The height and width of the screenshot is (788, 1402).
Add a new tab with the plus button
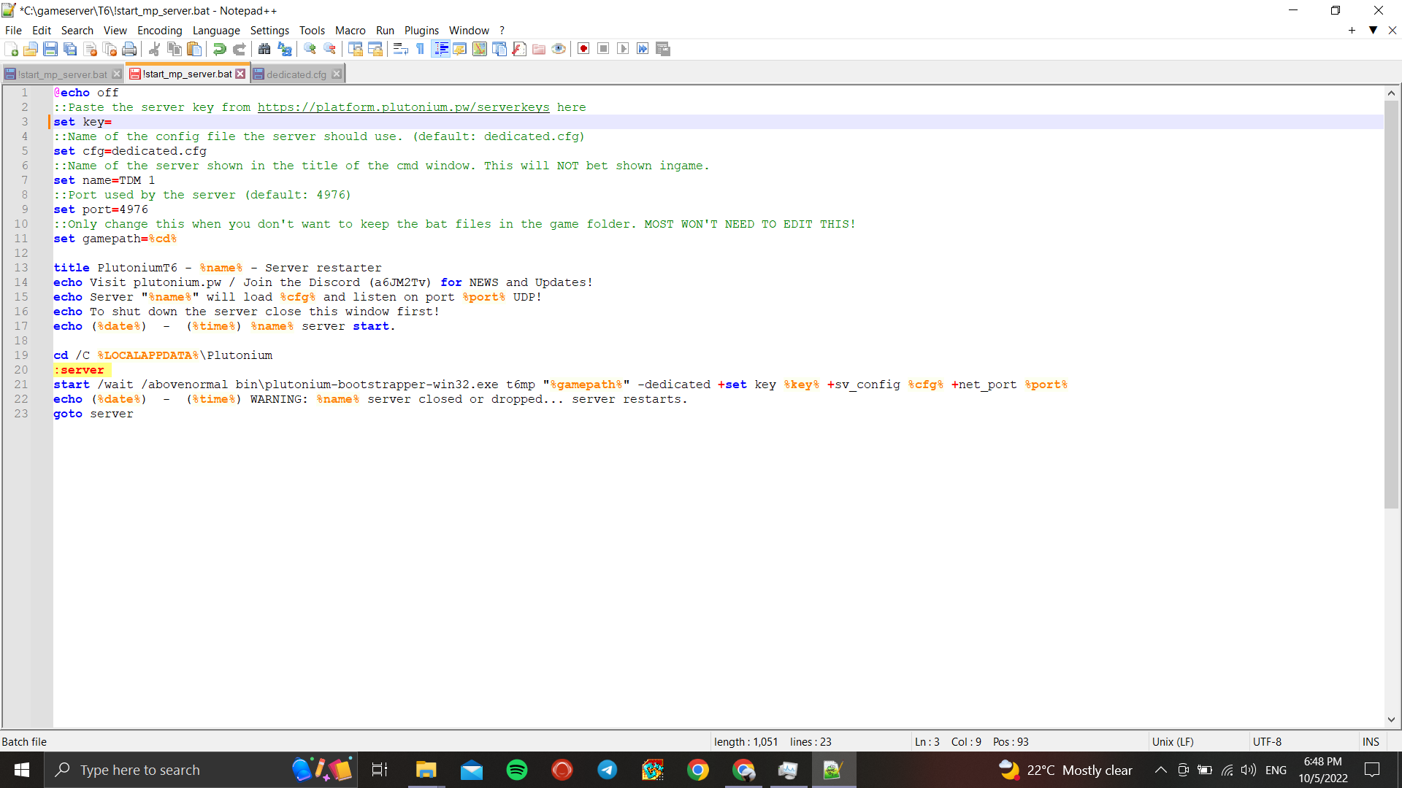click(x=1352, y=30)
